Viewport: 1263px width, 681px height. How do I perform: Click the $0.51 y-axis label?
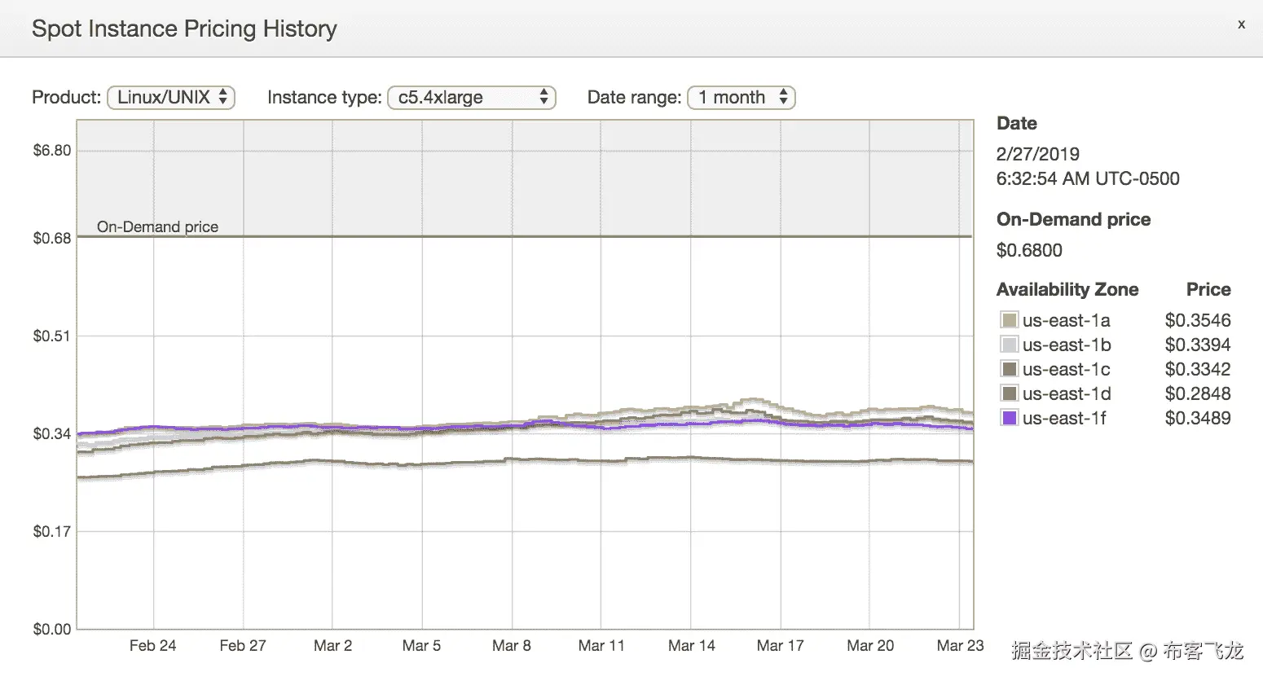(x=52, y=336)
